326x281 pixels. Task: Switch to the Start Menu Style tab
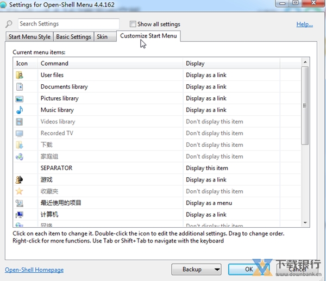pos(29,37)
